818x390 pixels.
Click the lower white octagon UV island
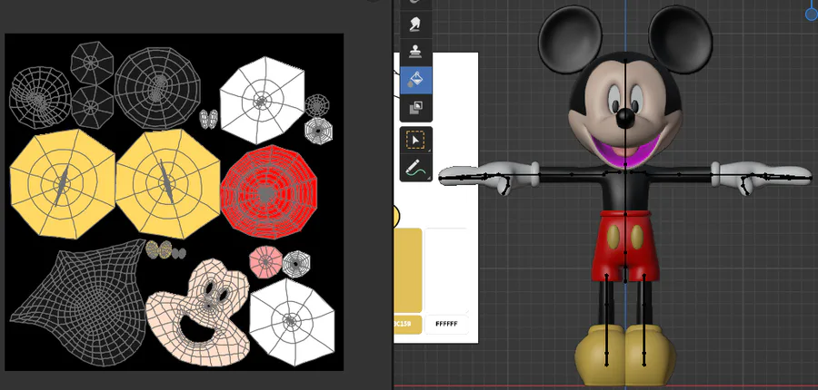click(291, 321)
